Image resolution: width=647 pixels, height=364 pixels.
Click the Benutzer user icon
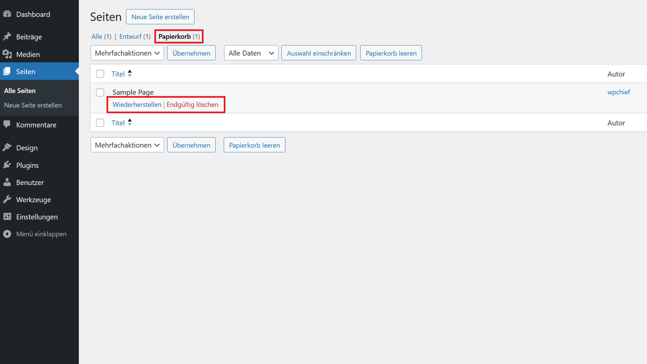click(7, 182)
